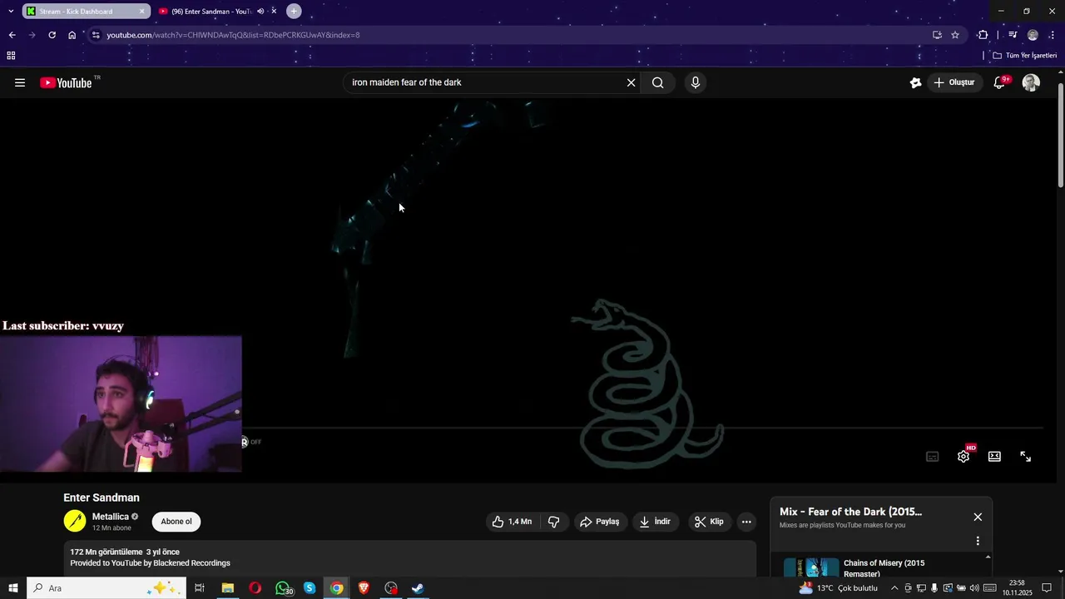
Task: Download the video with İndir
Action: pos(655,522)
